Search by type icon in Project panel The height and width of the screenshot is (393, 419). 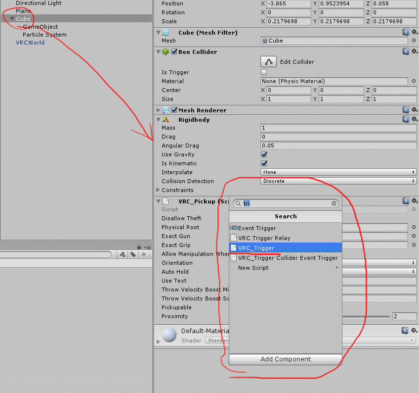(x=123, y=254)
